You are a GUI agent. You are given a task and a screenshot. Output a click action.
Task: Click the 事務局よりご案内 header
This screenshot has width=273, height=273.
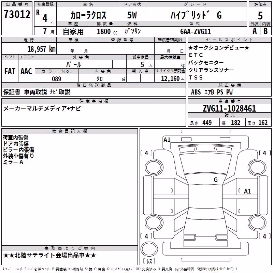pyautogui.click(x=70, y=248)
